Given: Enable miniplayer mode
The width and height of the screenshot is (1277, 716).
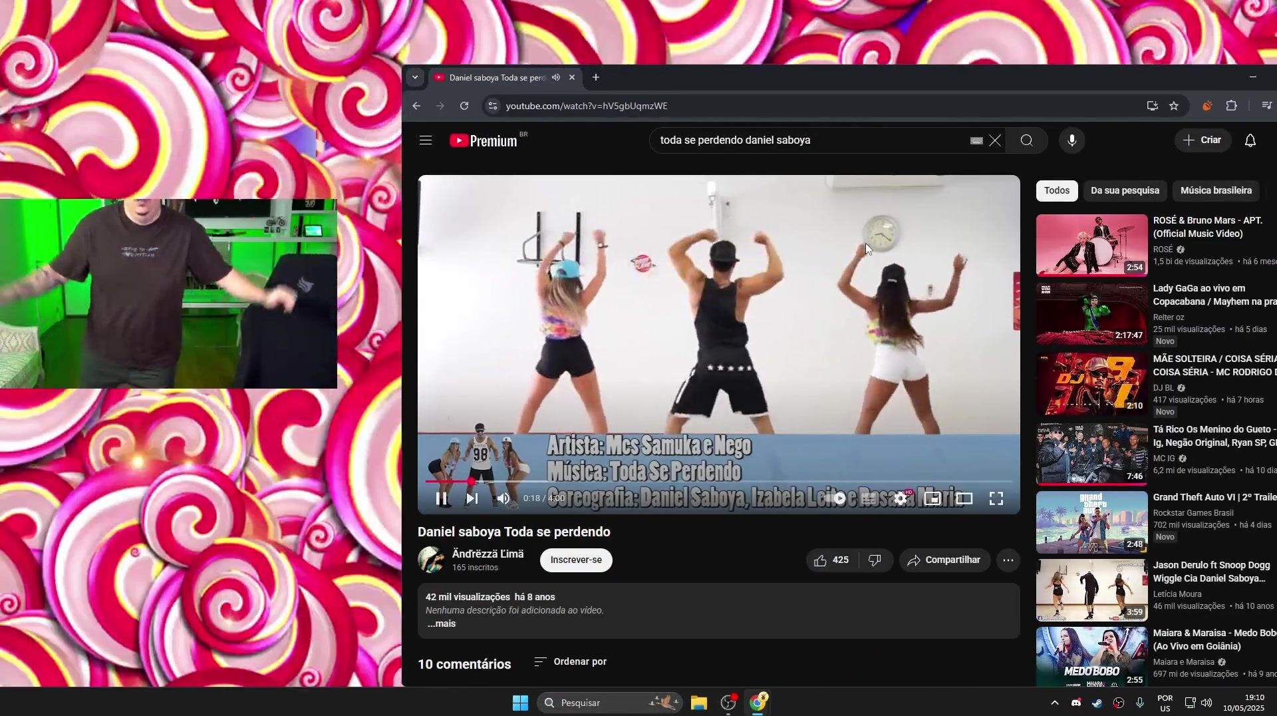Looking at the screenshot, I should click(x=932, y=498).
